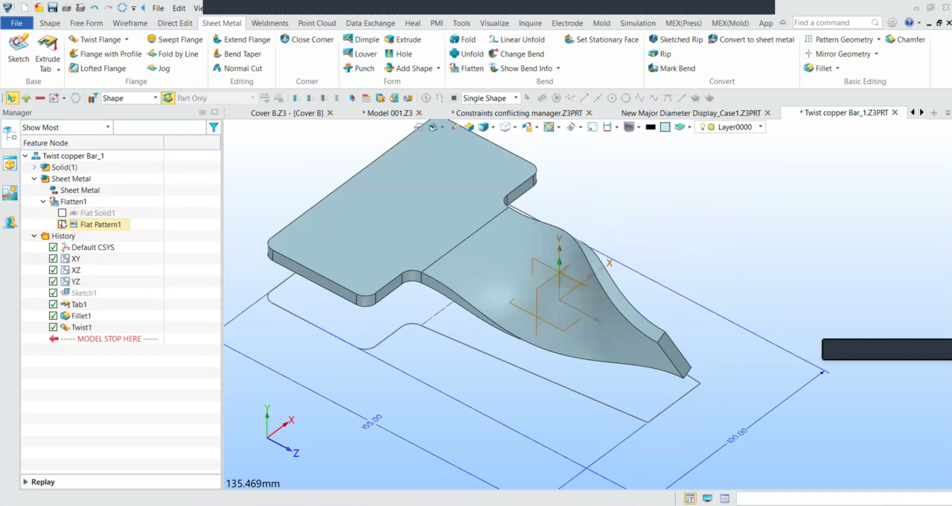Click the Find a command search box
The height and width of the screenshot is (506, 952).
point(831,23)
